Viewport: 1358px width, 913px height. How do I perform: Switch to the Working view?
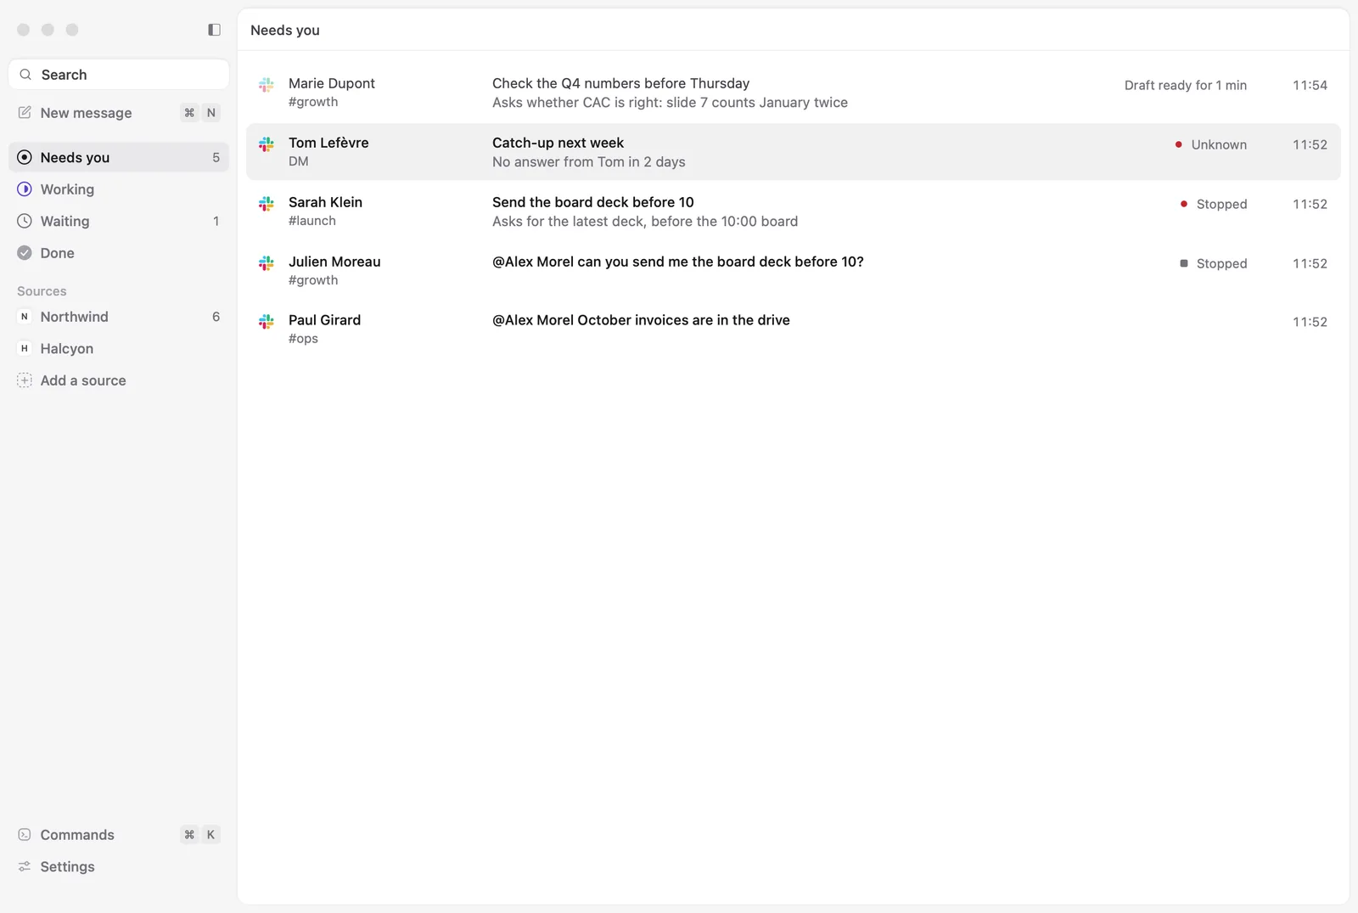pyautogui.click(x=119, y=189)
